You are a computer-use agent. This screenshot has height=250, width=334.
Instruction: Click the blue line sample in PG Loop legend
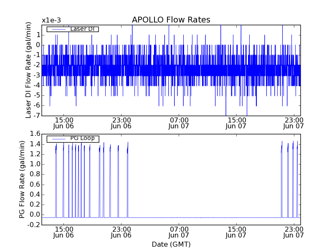(x=58, y=139)
